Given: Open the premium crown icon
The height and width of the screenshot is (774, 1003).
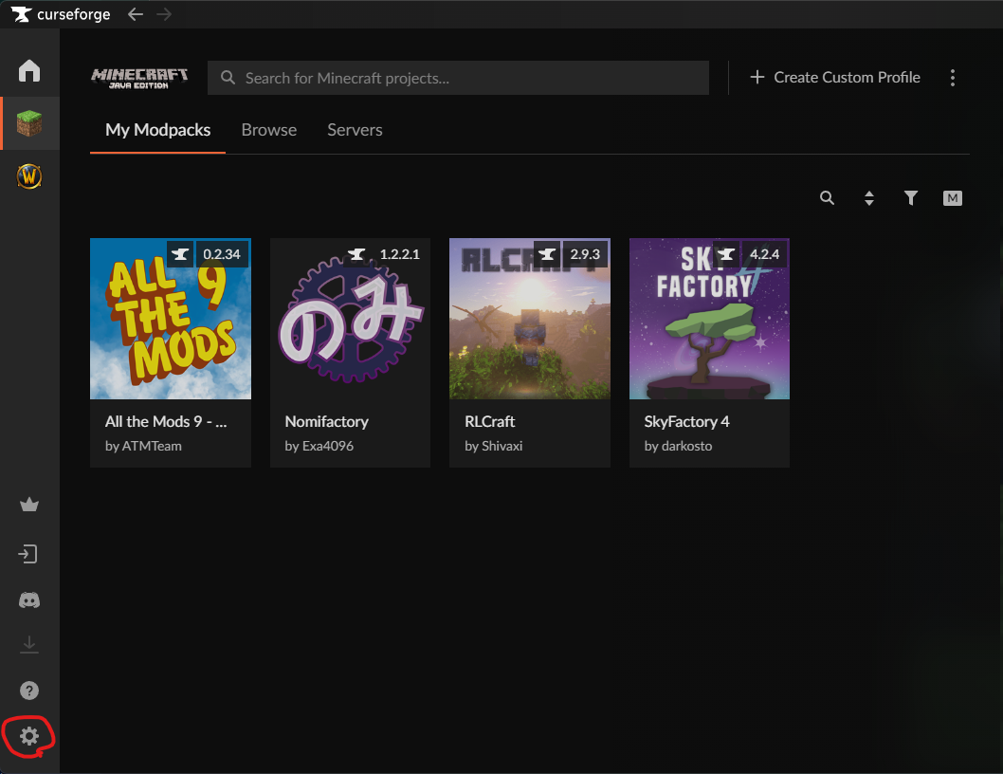Looking at the screenshot, I should pos(29,505).
